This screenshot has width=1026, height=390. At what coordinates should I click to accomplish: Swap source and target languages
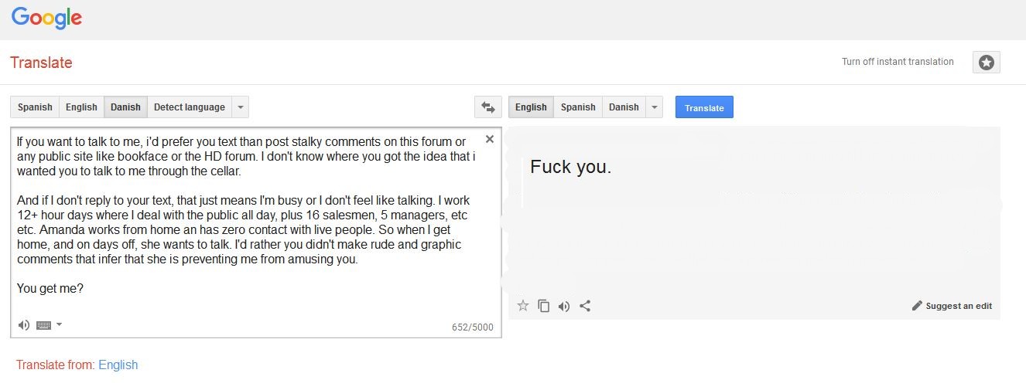[487, 107]
